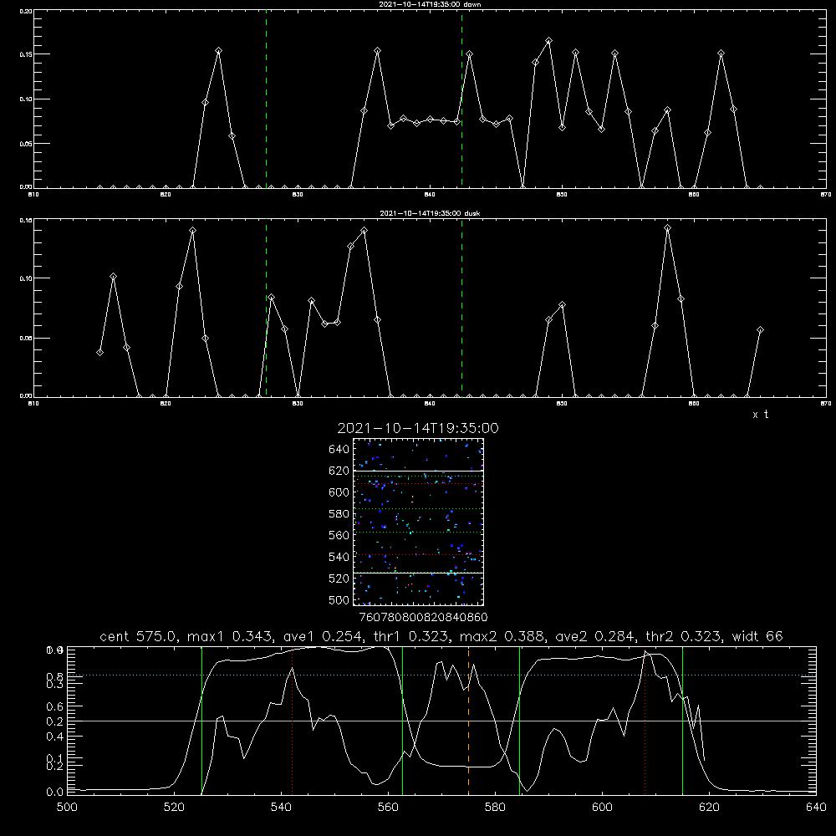Image resolution: width=836 pixels, height=836 pixels.
Task: Click the bottom plot x-axis label 600
Action: click(x=603, y=808)
